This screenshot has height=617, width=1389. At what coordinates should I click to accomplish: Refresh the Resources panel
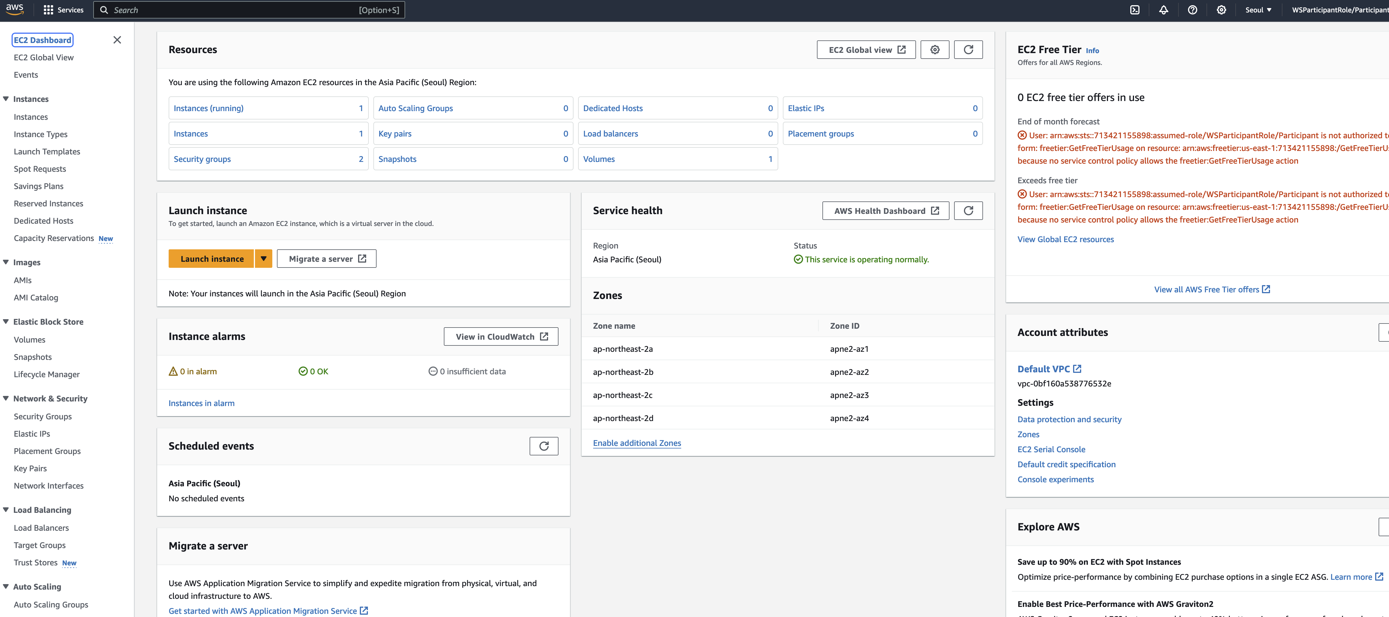point(969,50)
